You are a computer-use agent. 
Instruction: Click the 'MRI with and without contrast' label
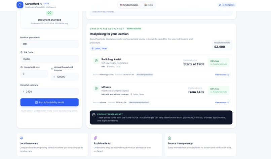coord(115,94)
